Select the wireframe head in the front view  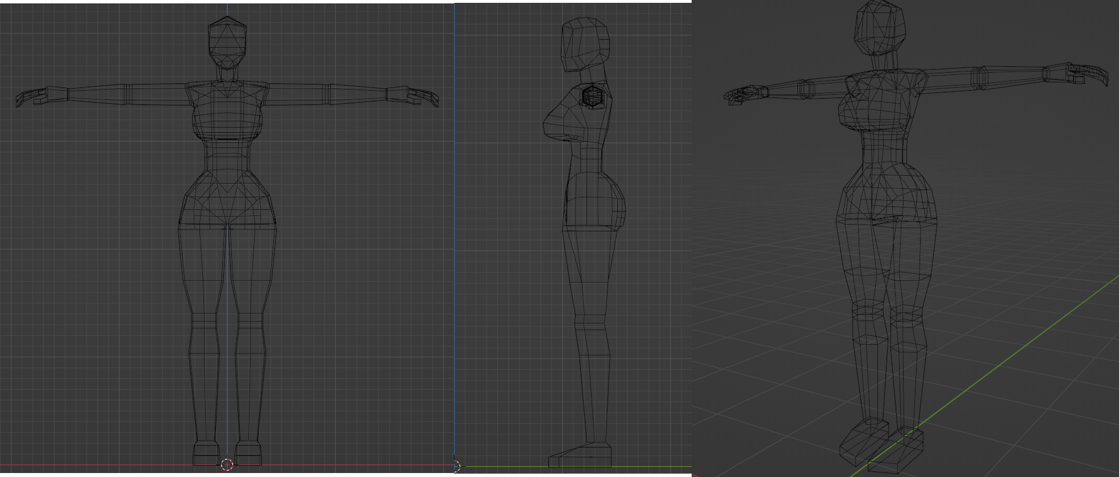(x=227, y=43)
